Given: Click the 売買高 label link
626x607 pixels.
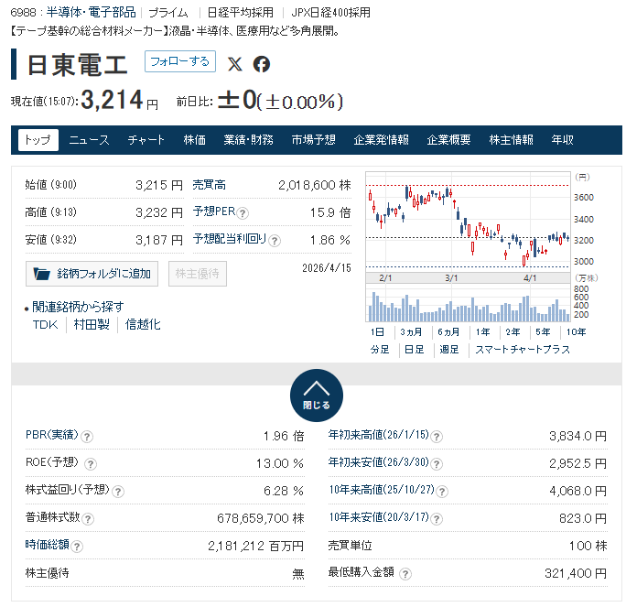Looking at the screenshot, I should [210, 185].
